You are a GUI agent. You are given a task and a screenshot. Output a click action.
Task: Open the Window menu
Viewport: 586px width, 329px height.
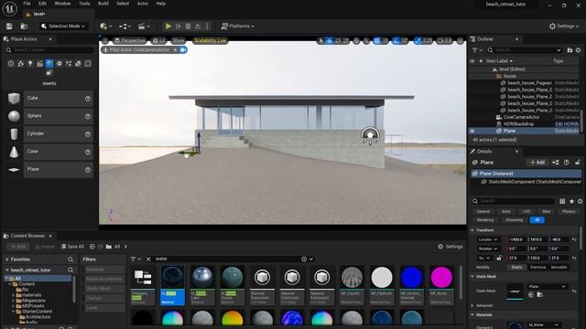62,4
